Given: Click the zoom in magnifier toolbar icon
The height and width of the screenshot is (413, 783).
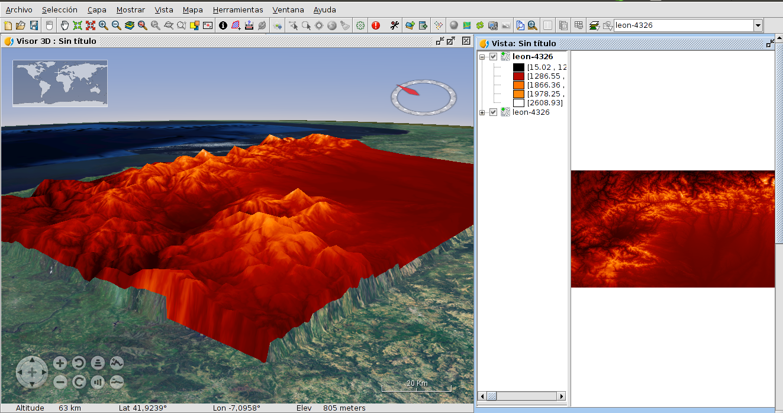Looking at the screenshot, I should pos(104,25).
